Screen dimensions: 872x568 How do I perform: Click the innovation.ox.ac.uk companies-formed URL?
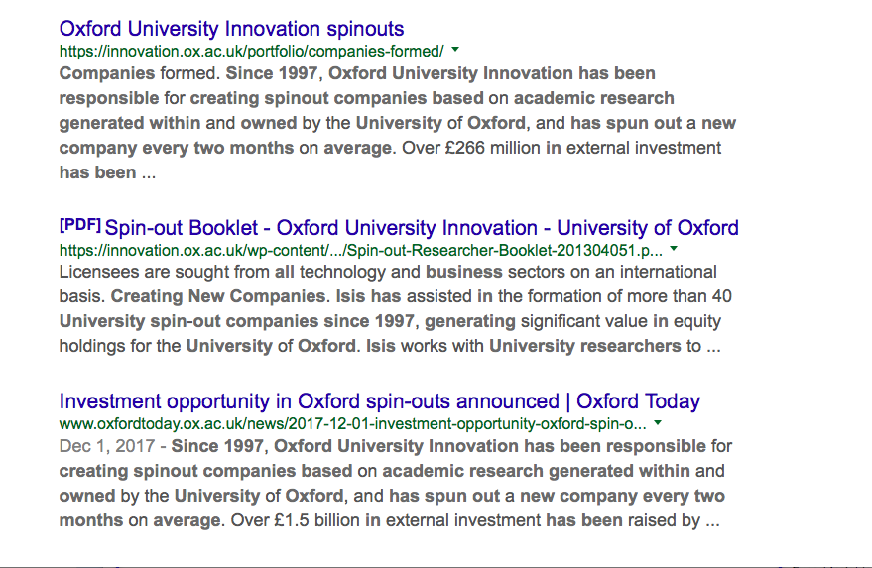[251, 51]
